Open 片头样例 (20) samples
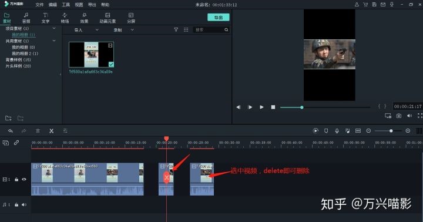 coord(18,66)
